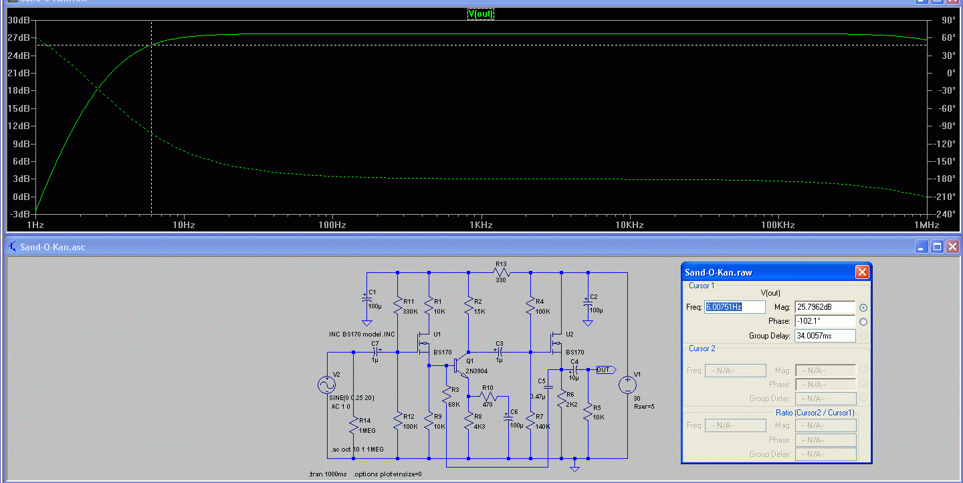Minimize the Sand-O-Kan.asc schematic window
963x483 pixels.
click(923, 247)
